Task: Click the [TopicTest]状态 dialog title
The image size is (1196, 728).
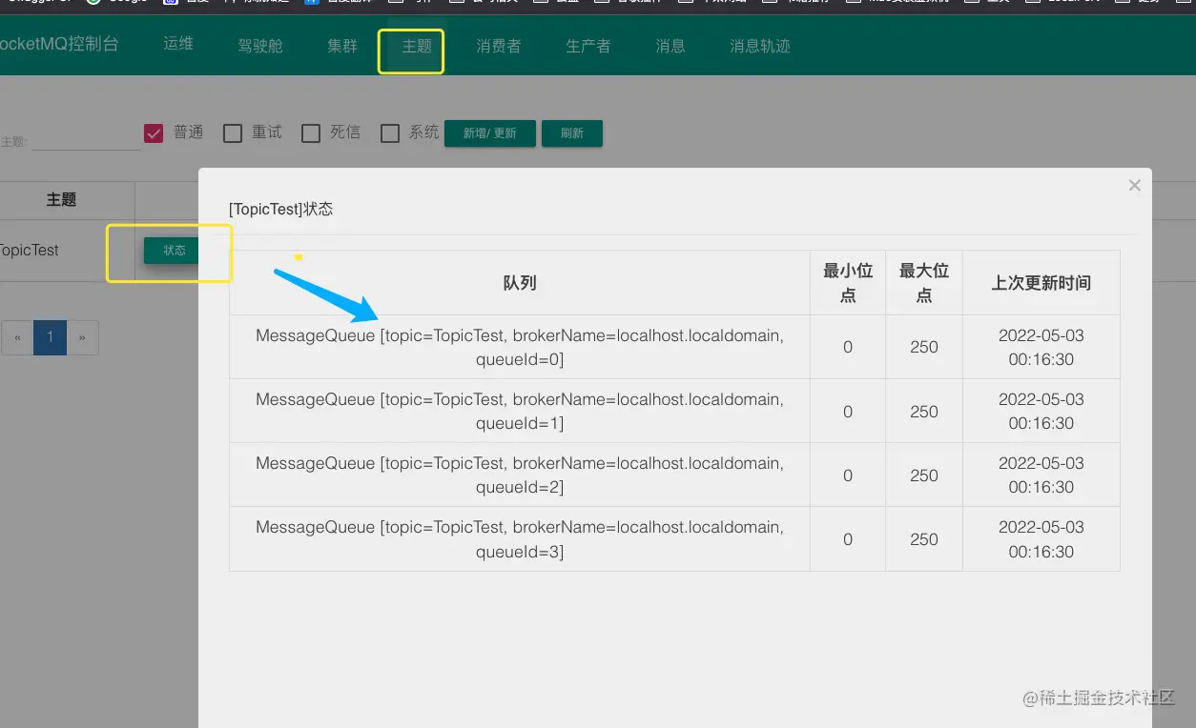Action: tap(281, 209)
